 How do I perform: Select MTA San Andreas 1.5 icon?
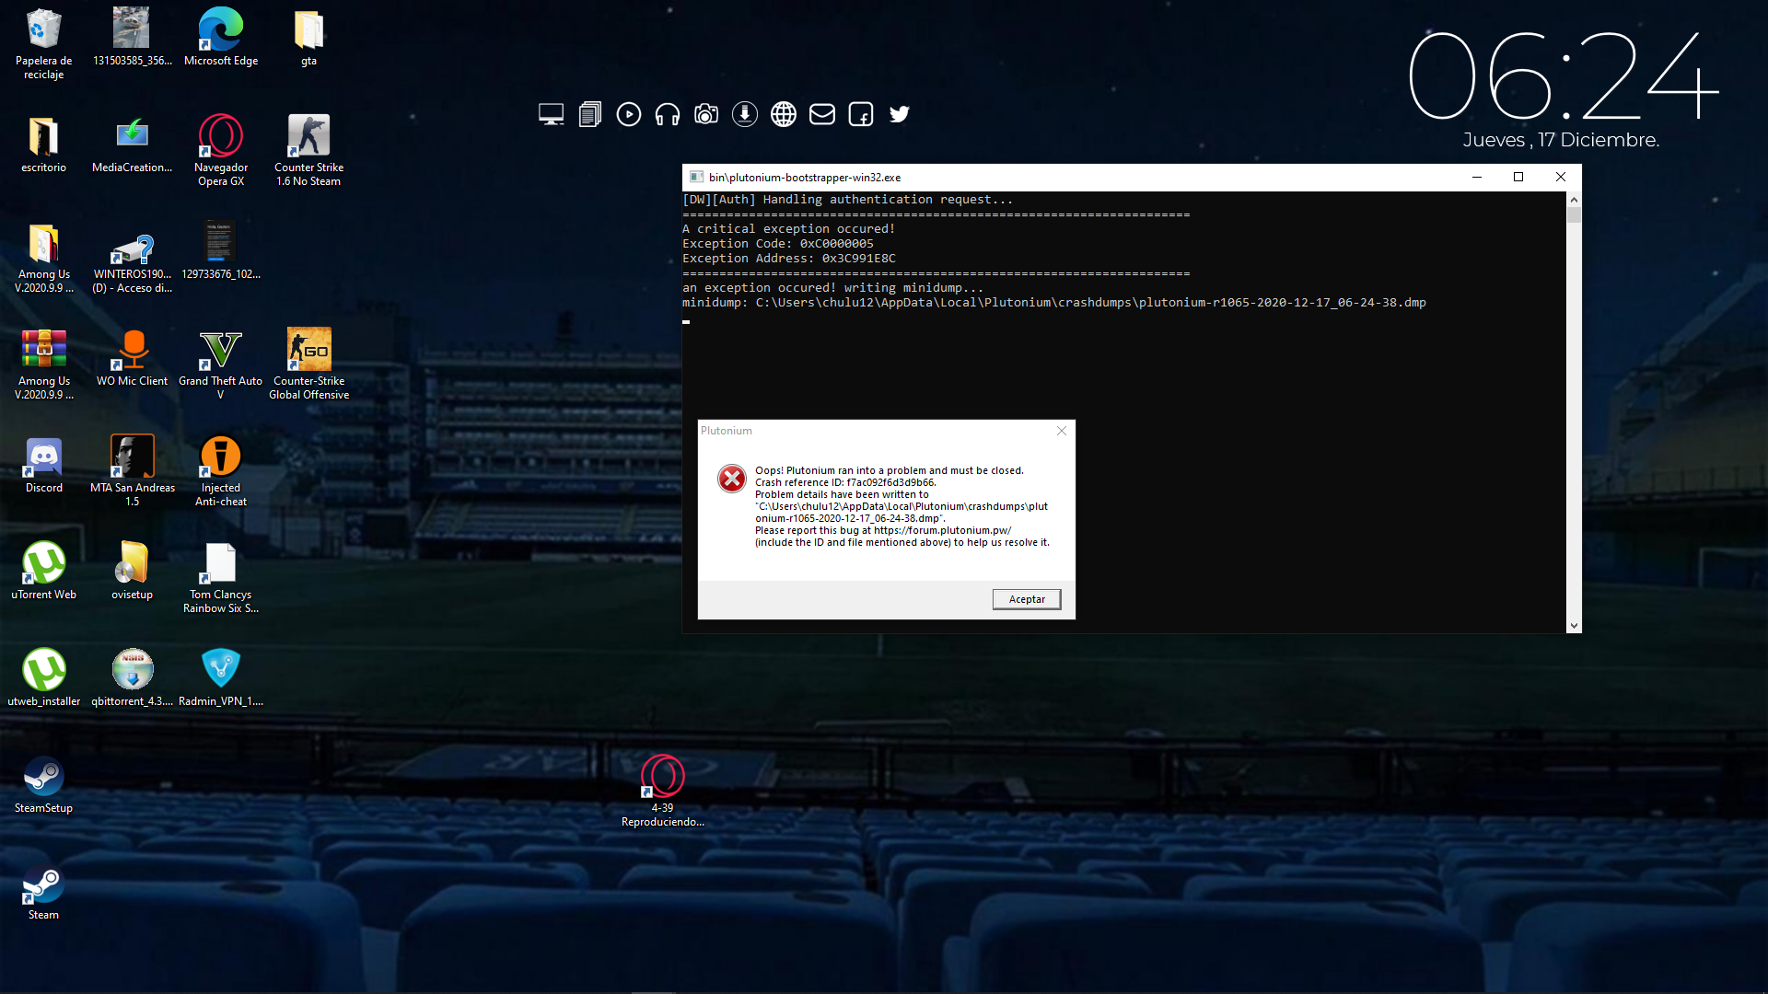[132, 470]
